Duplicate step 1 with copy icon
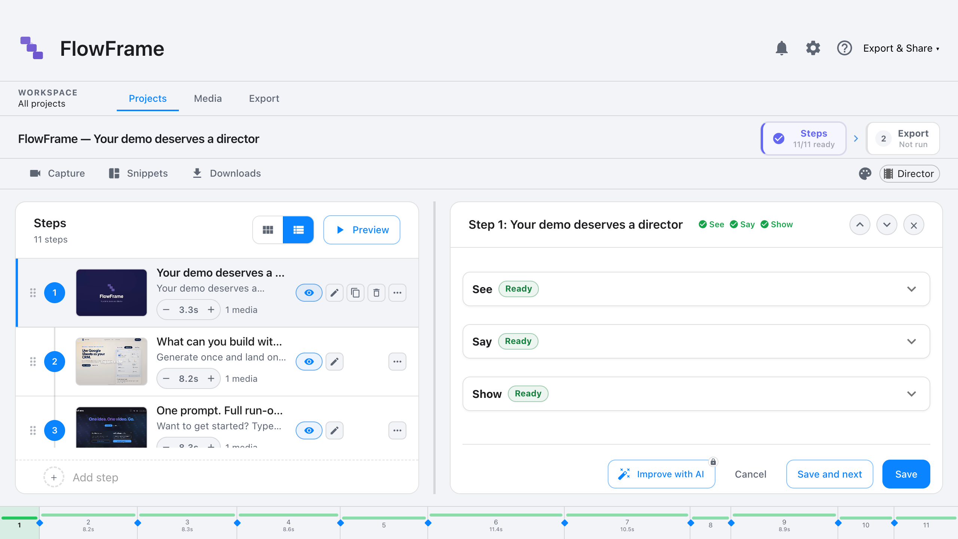 (x=356, y=293)
